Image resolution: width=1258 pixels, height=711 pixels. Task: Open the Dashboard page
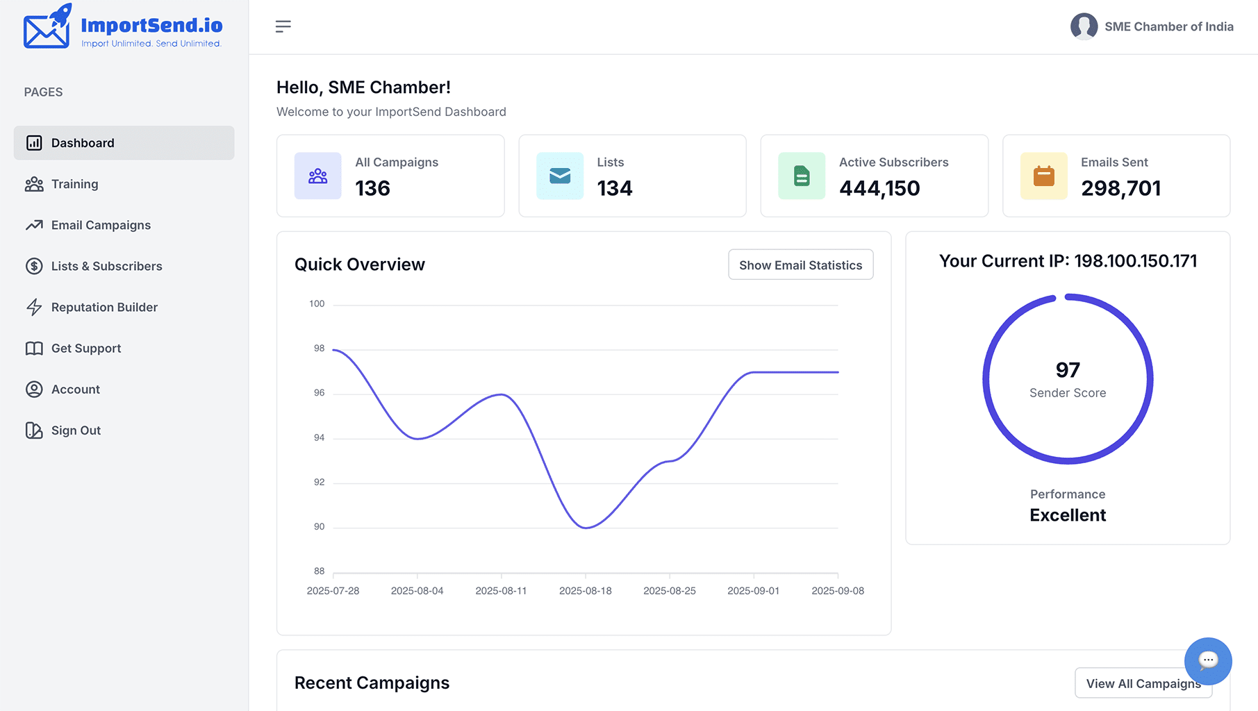[124, 143]
